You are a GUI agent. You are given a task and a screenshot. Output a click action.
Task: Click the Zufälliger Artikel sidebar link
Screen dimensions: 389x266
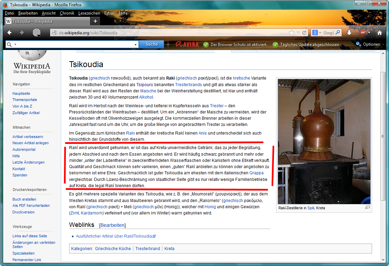(x=26, y=113)
